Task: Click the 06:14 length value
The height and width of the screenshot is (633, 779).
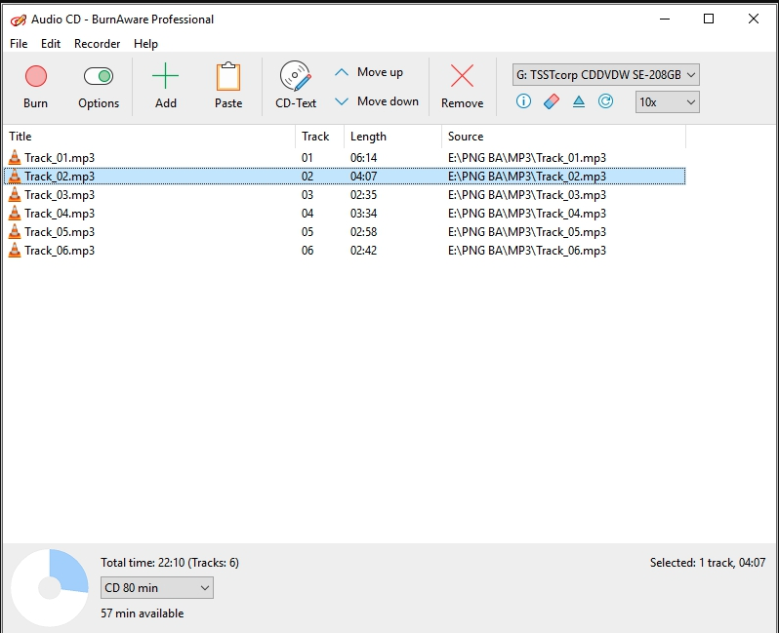Action: 364,158
